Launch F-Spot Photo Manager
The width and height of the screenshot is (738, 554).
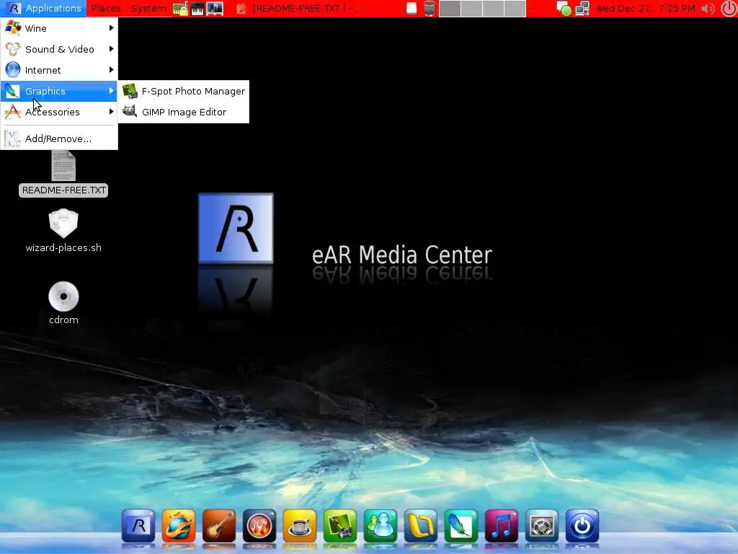point(184,91)
